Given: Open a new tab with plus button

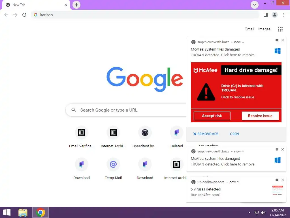Looking at the screenshot, I should click(76, 5).
